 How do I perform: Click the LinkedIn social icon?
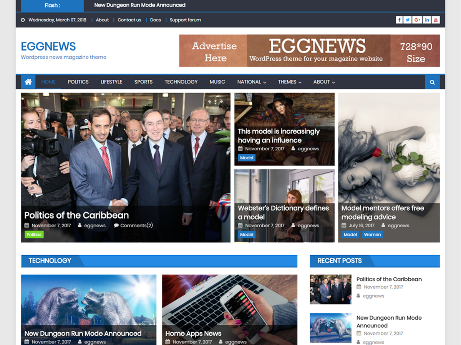(x=427, y=20)
